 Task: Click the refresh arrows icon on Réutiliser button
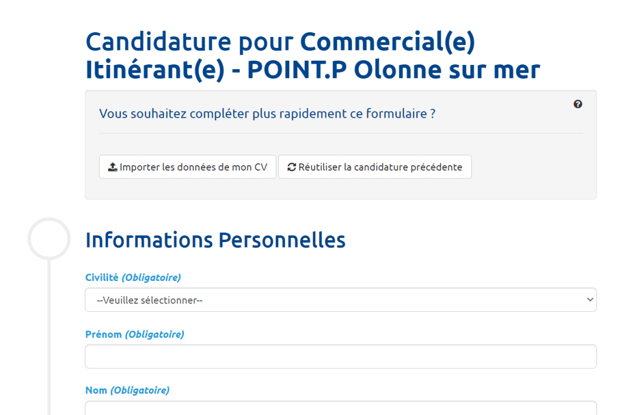(x=292, y=167)
